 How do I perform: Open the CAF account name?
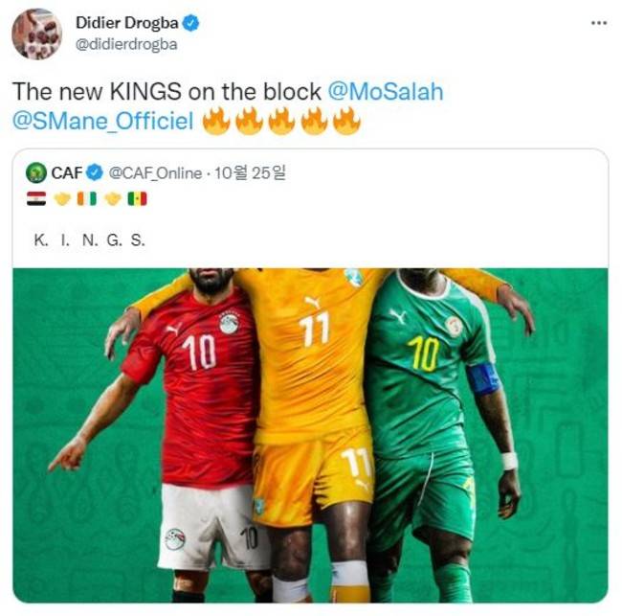pos(67,172)
